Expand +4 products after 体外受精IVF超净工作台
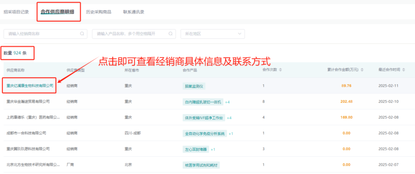 pyautogui.click(x=229, y=118)
